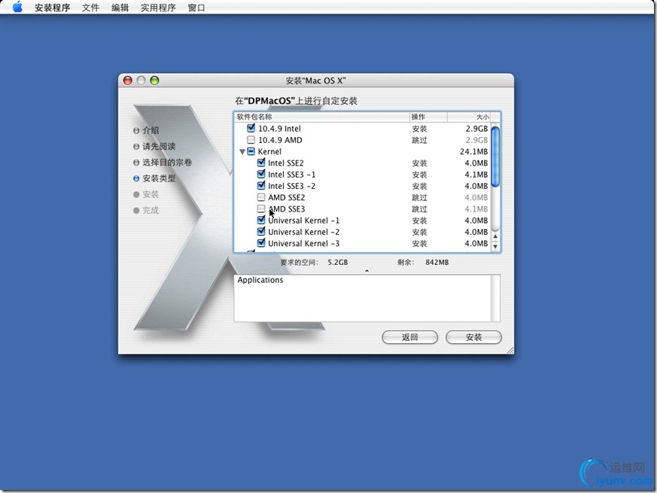Select the 安装类型 step in sidebar

click(x=154, y=178)
